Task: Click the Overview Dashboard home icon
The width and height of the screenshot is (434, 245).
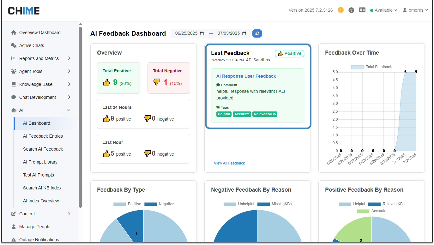Action: coord(14,33)
